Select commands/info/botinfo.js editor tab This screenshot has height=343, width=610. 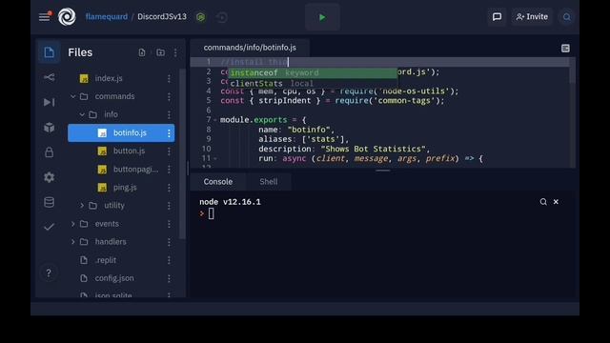pyautogui.click(x=250, y=48)
